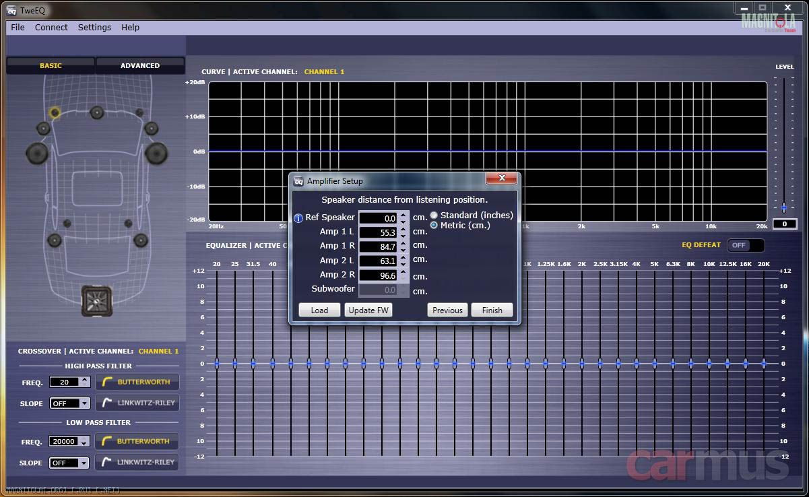The width and height of the screenshot is (809, 497).
Task: Increase the Amp 1 R distance
Action: [x=403, y=244]
